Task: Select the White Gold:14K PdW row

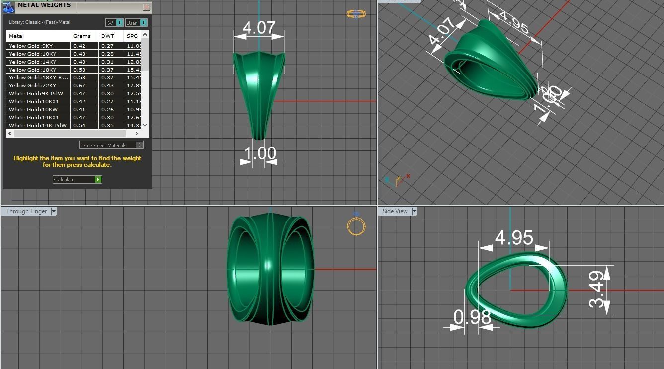Action: coord(74,125)
